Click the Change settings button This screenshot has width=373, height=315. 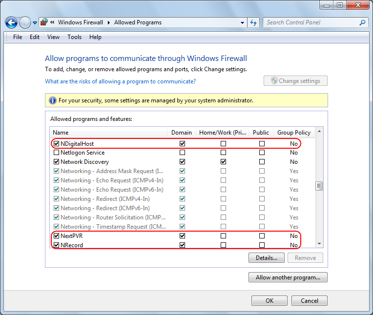pyautogui.click(x=295, y=81)
